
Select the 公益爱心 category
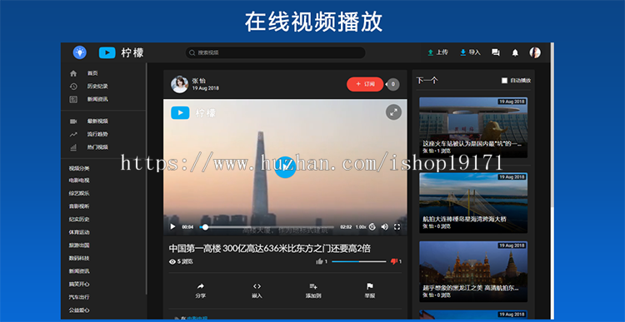[79, 310]
